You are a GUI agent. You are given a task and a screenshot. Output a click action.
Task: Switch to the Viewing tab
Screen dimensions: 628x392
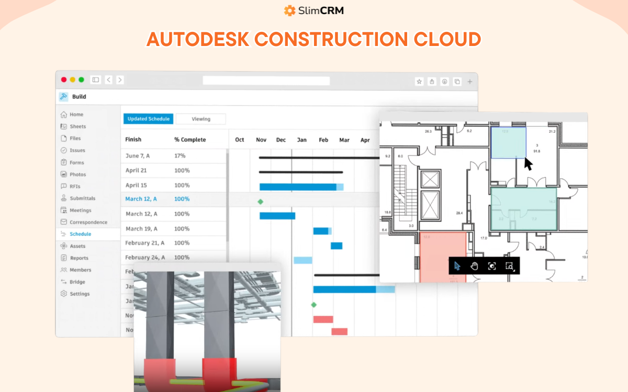click(201, 119)
